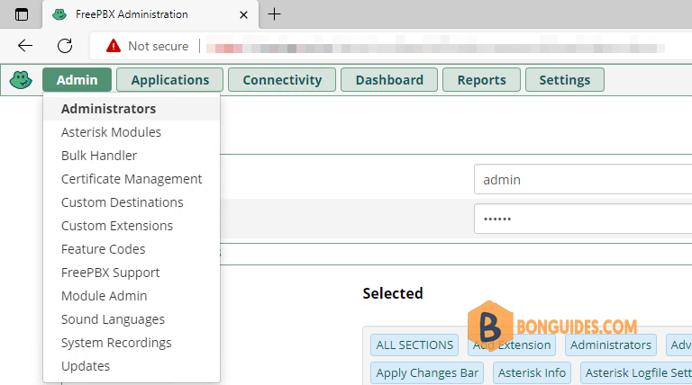Select Bulk Handler menu entry
Viewport: 692px width, 385px height.
tap(132, 156)
